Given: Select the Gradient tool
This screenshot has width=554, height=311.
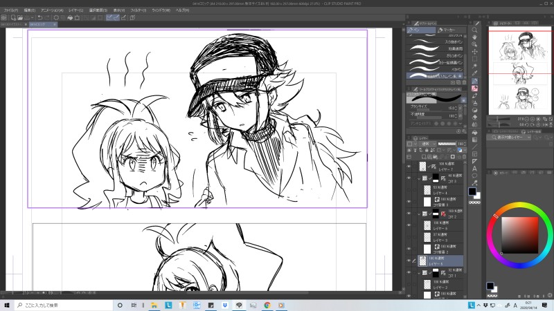Looking at the screenshot, I should point(474,140).
